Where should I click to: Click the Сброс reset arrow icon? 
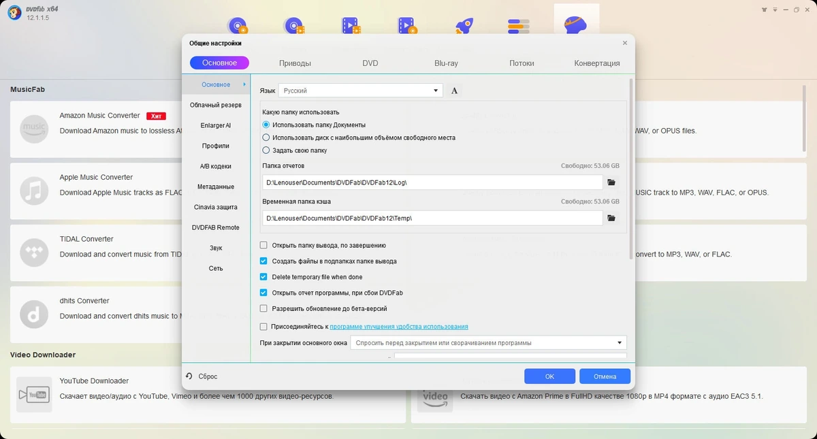click(189, 376)
